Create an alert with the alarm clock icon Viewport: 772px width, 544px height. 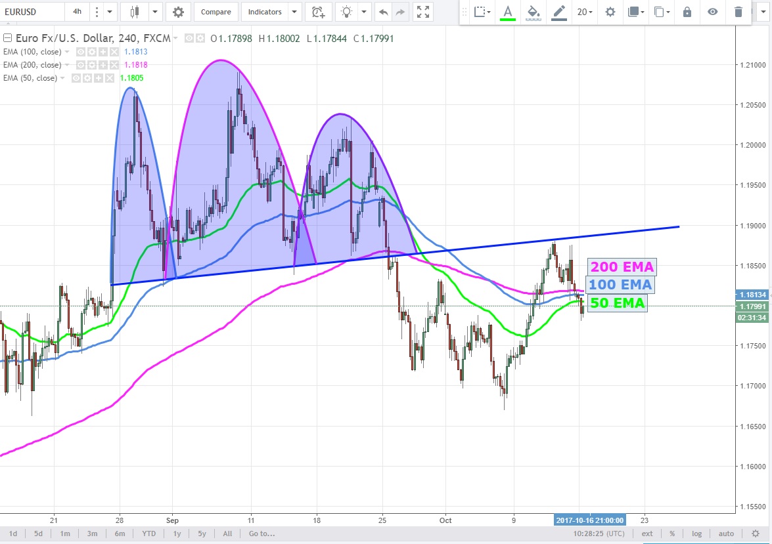[x=319, y=12]
